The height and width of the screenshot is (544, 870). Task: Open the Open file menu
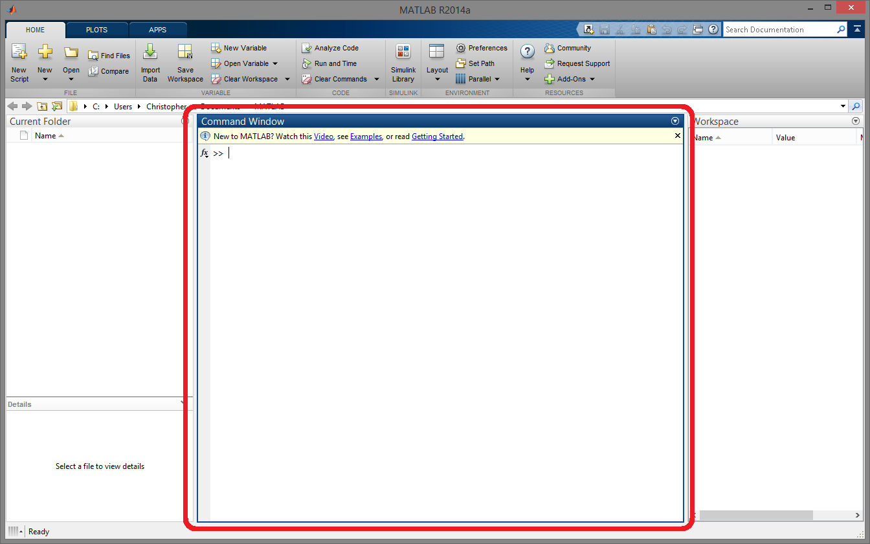click(x=71, y=63)
